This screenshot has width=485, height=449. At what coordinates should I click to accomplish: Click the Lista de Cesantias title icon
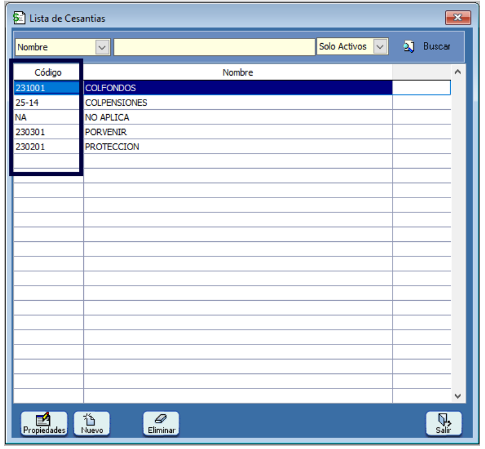coord(19,18)
